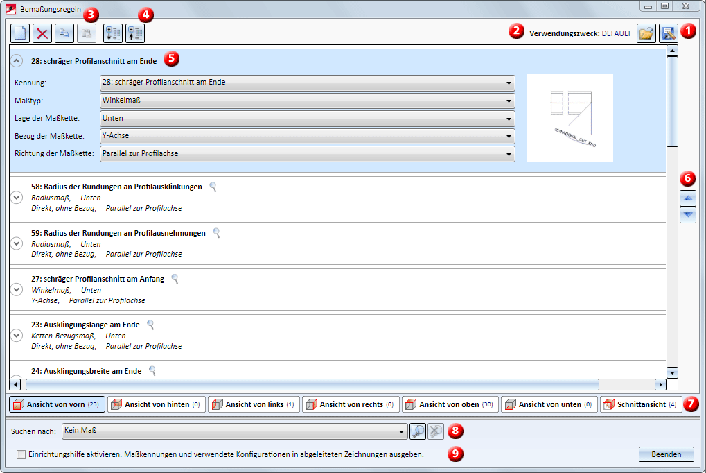
Task: Open the Maßtyp dropdown showing Winkelmaß
Action: [x=308, y=101]
